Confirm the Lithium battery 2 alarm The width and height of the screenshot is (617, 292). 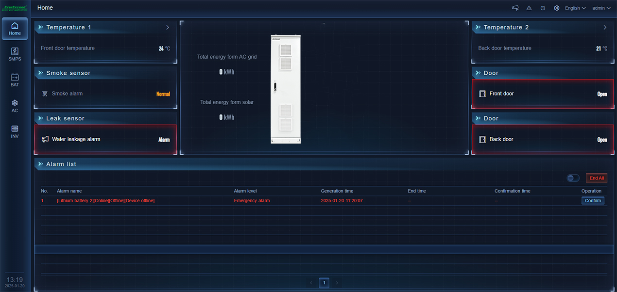[x=593, y=201]
